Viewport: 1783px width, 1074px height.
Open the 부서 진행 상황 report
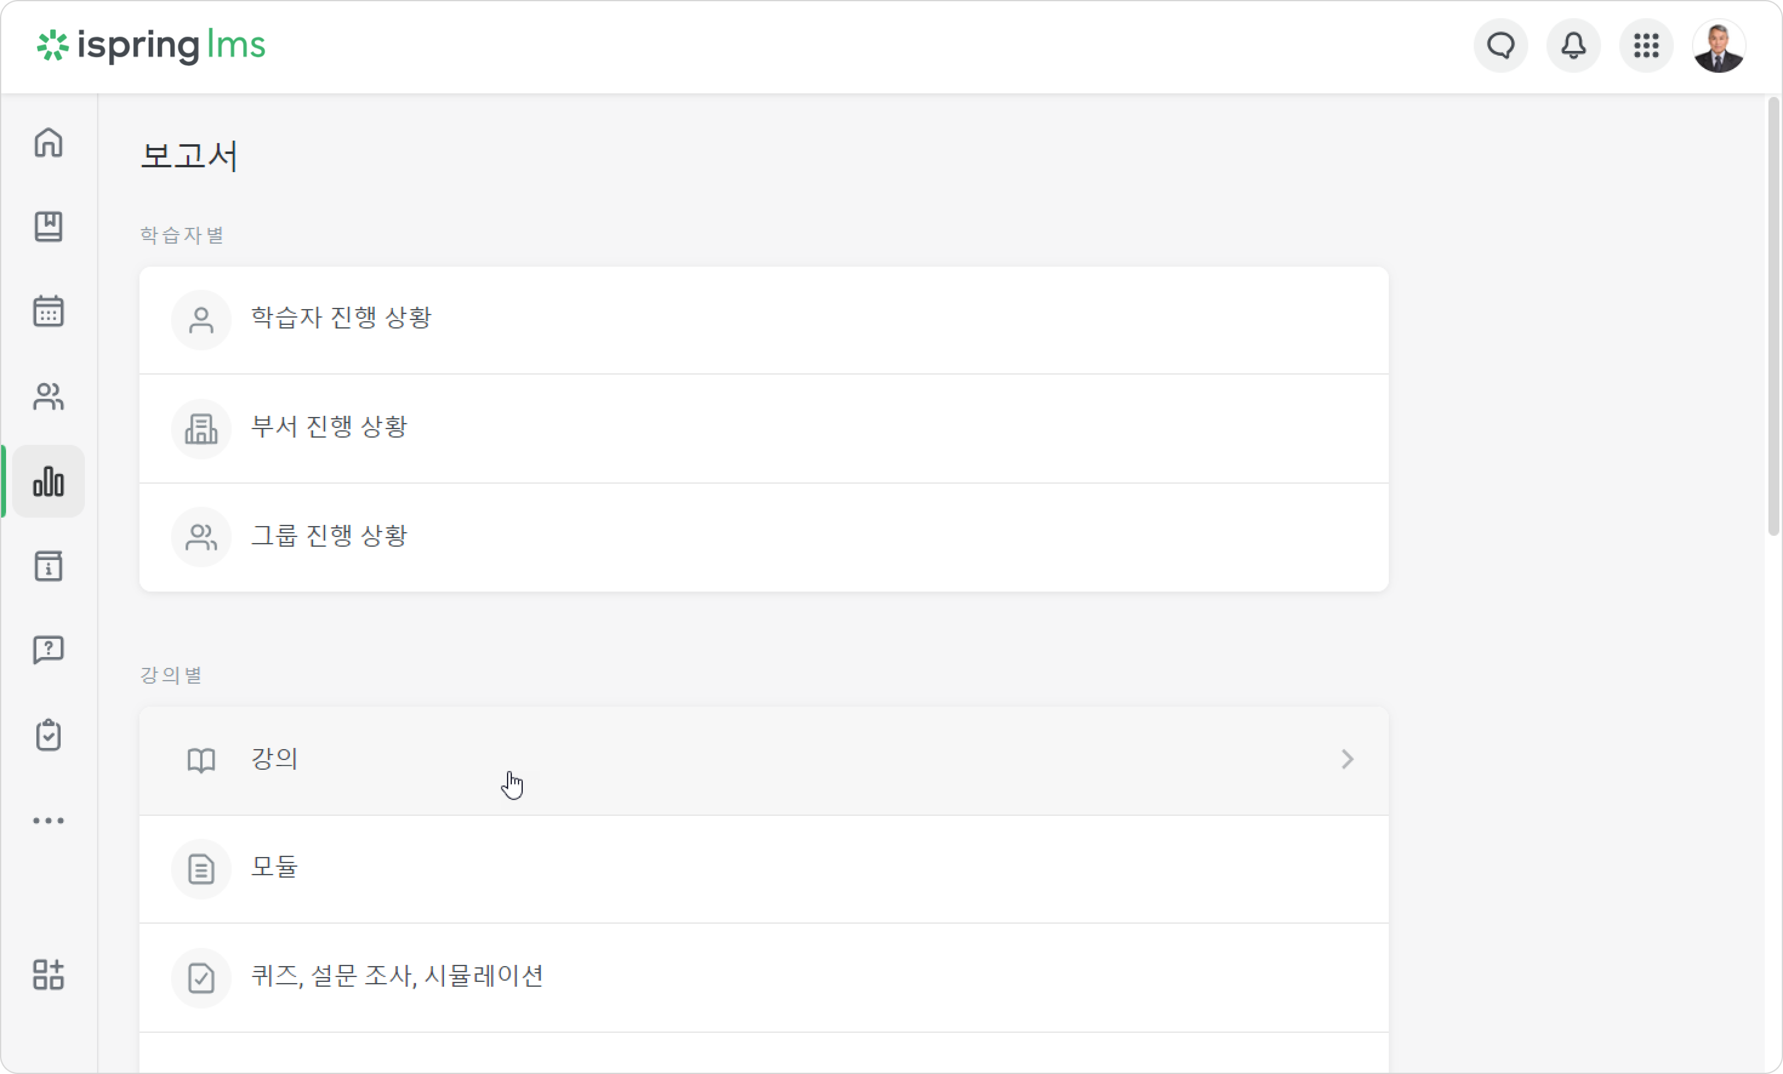[764, 429]
